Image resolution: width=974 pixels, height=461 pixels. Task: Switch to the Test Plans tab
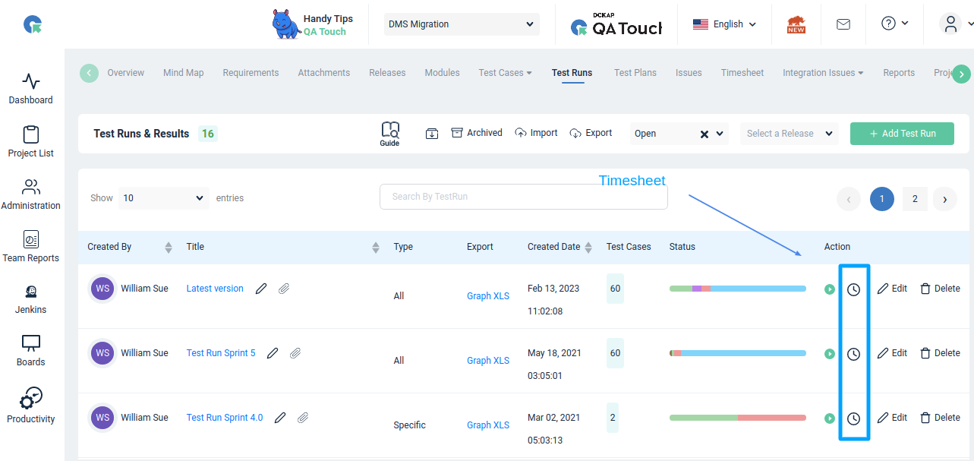635,73
